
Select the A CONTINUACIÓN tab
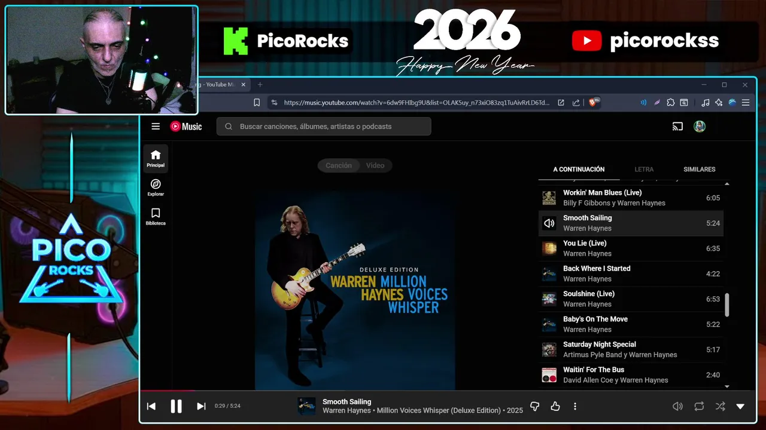[x=579, y=170]
